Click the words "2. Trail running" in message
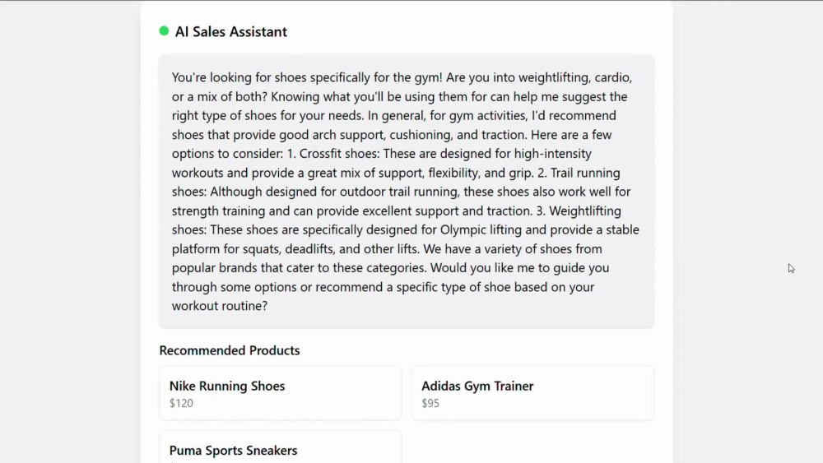 tap(579, 173)
